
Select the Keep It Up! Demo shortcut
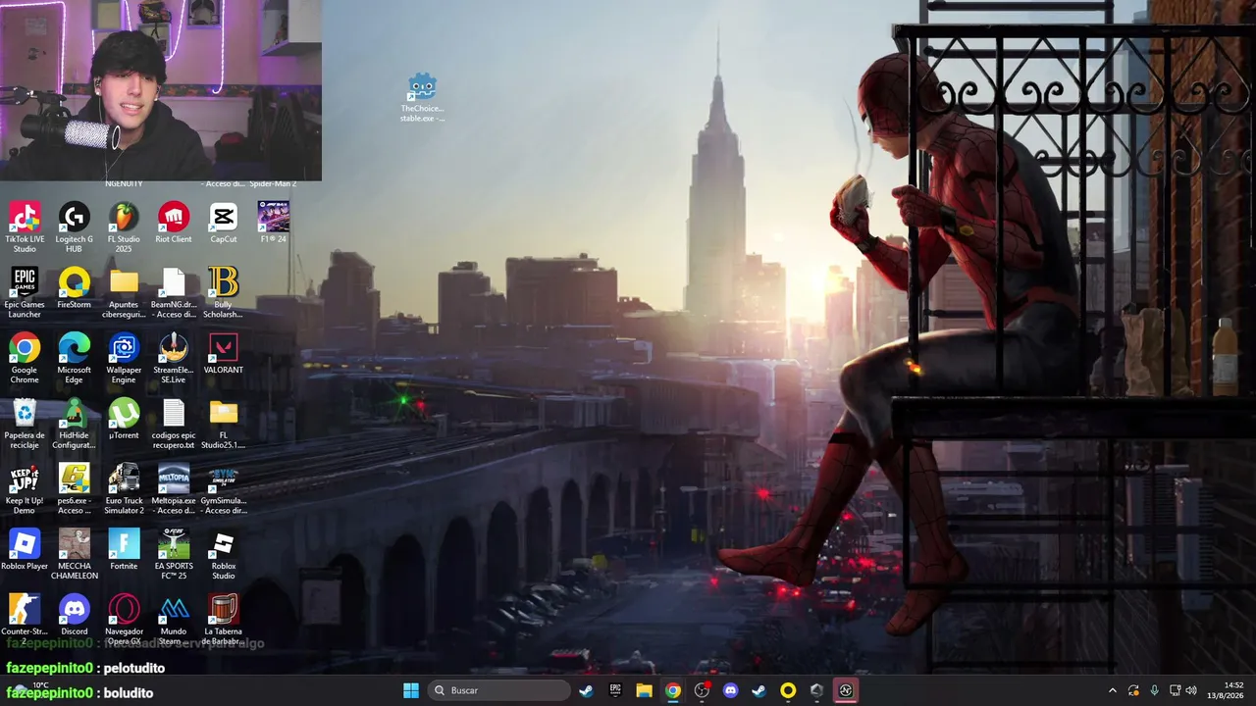25,489
